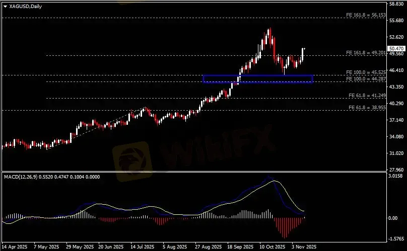The height and width of the screenshot is (251, 407).
Task: Click the FE 61.8 = 41.249 label
Action: click(367, 96)
